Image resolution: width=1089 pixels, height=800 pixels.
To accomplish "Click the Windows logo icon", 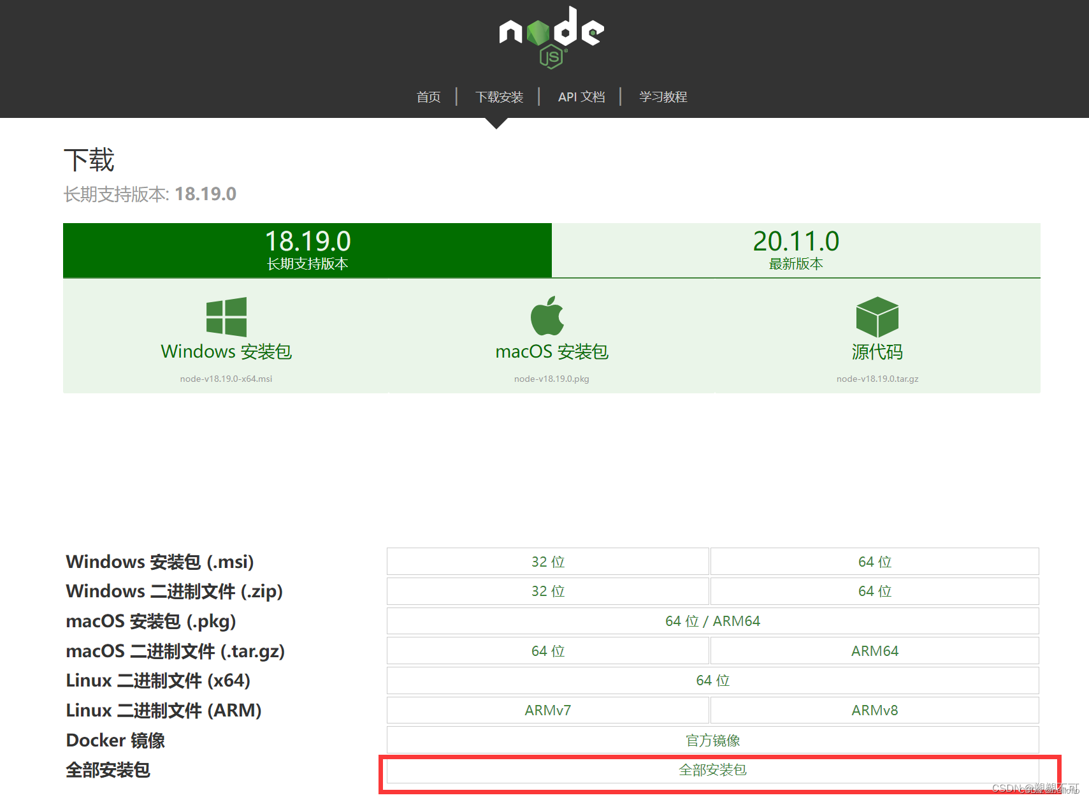I will point(226,317).
